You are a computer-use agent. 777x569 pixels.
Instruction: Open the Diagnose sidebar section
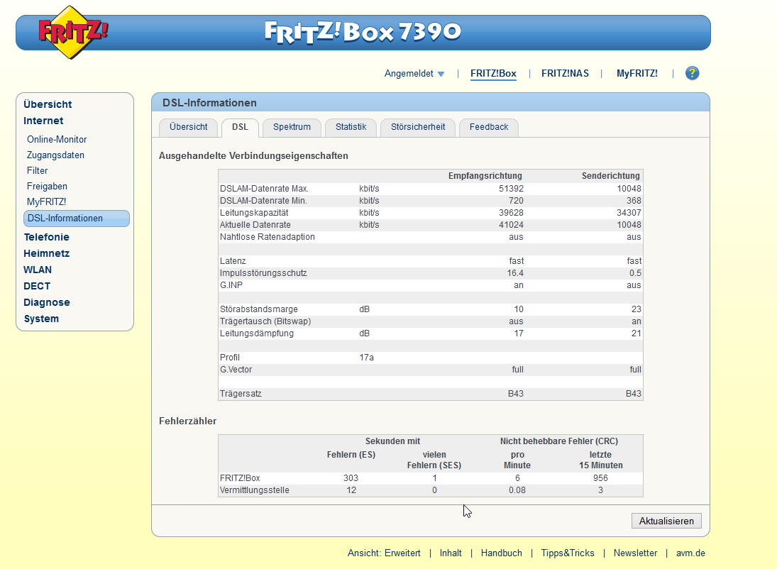[47, 302]
